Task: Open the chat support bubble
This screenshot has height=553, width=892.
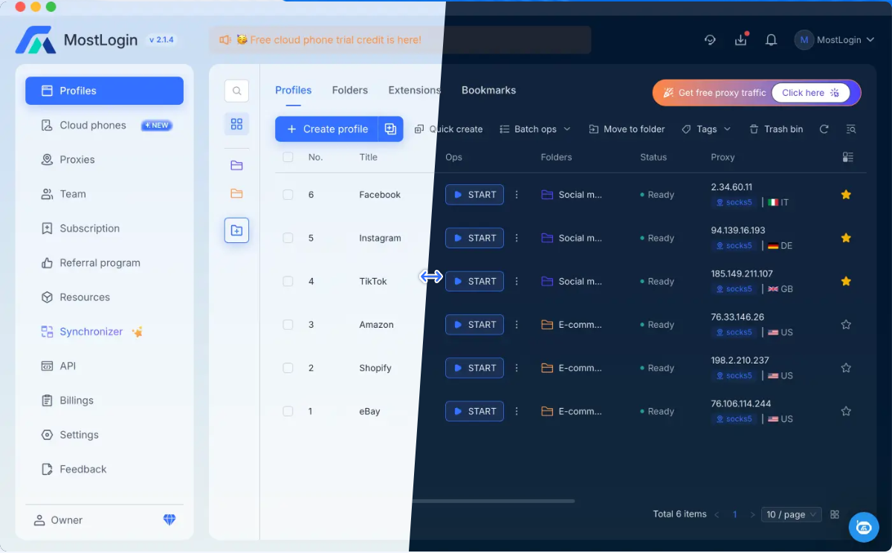Action: coord(864,527)
